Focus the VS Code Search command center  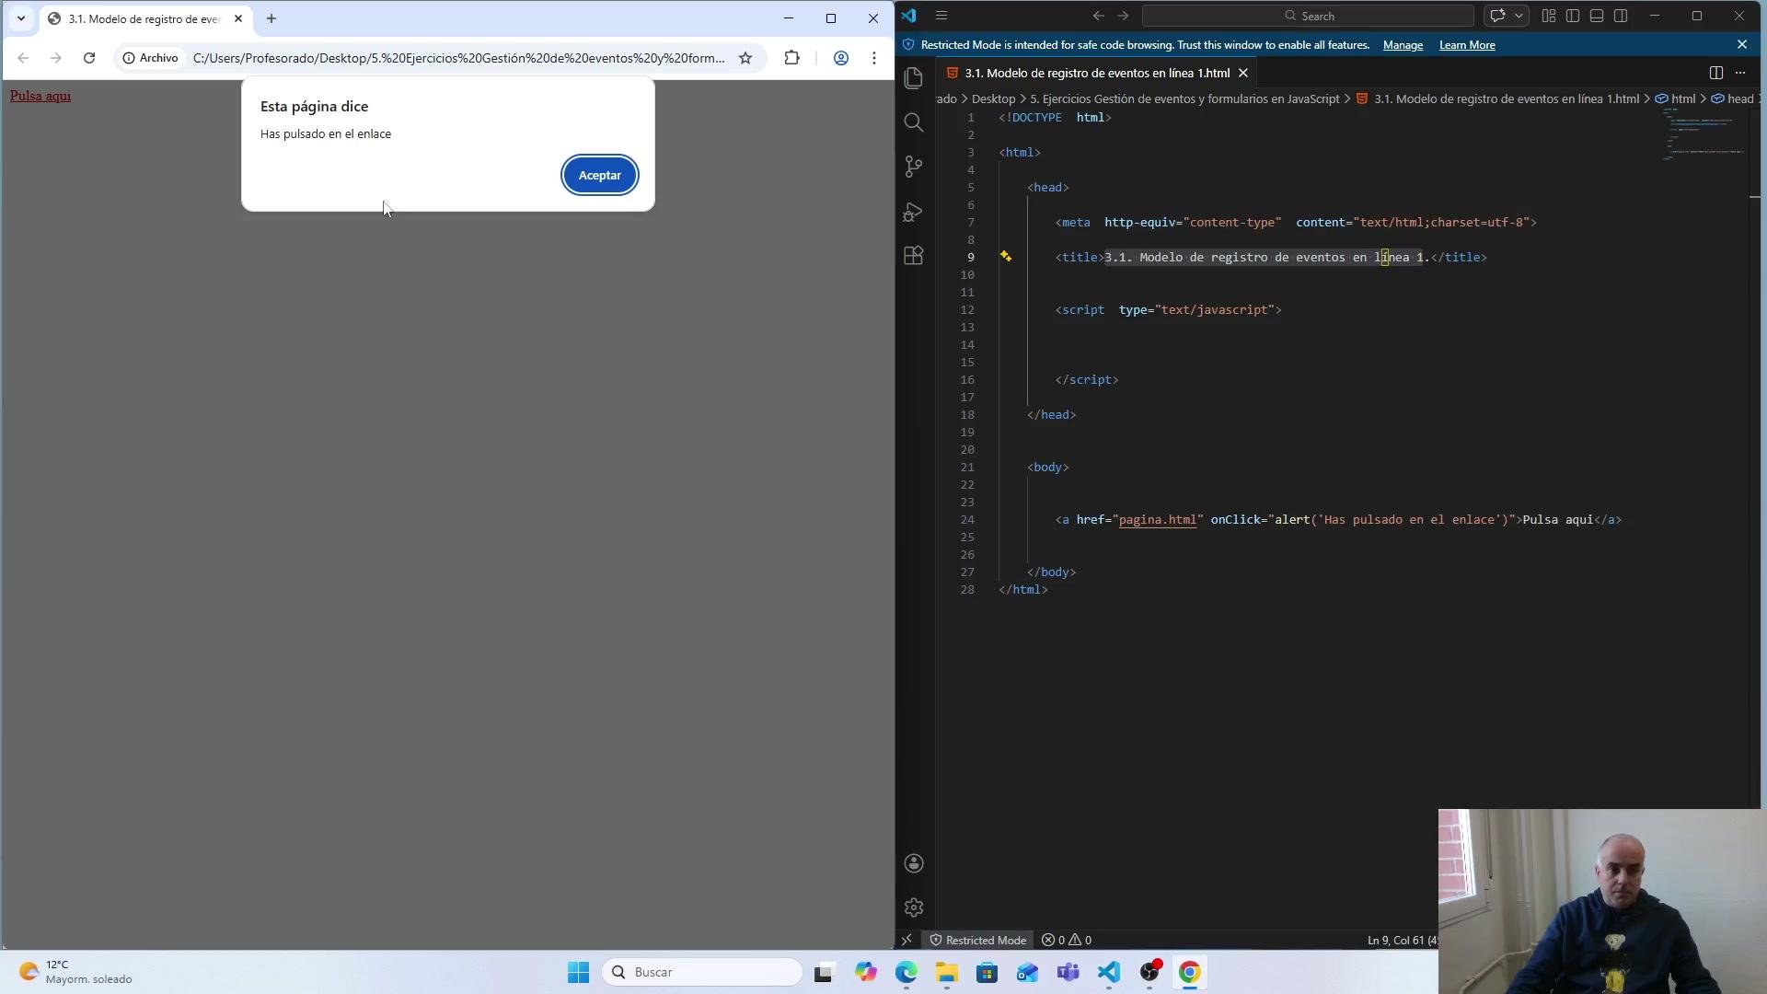click(x=1308, y=16)
